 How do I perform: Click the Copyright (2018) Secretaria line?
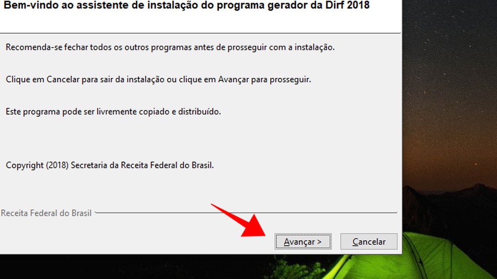click(x=110, y=165)
